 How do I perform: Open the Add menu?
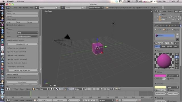point(20,8)
